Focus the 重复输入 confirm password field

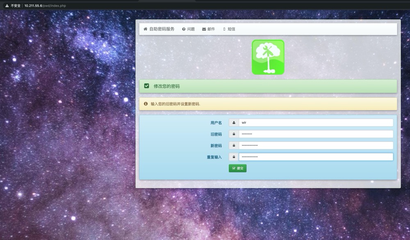pos(316,157)
